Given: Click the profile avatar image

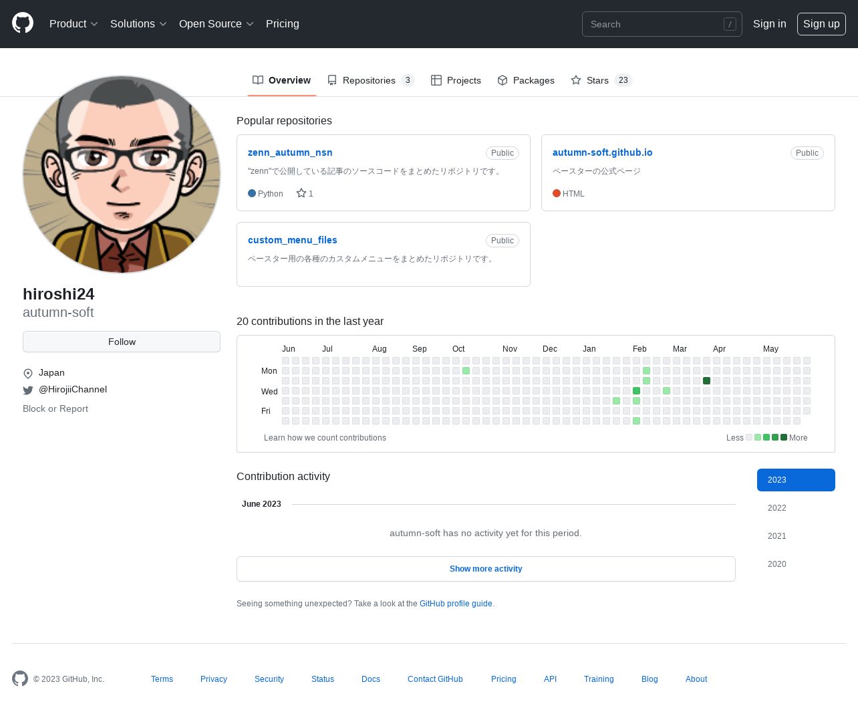Looking at the screenshot, I should [122, 174].
